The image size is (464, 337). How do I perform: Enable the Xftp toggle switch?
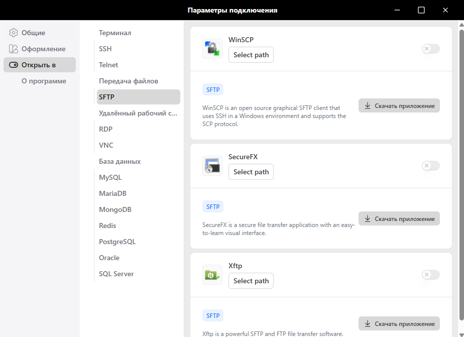[430, 275]
